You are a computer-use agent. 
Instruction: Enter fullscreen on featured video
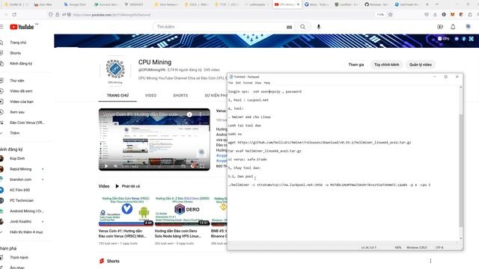pyautogui.click(x=202, y=166)
